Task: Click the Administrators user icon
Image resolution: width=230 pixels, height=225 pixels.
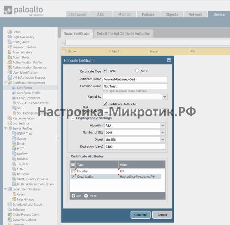Action: pyautogui.click(x=10, y=52)
